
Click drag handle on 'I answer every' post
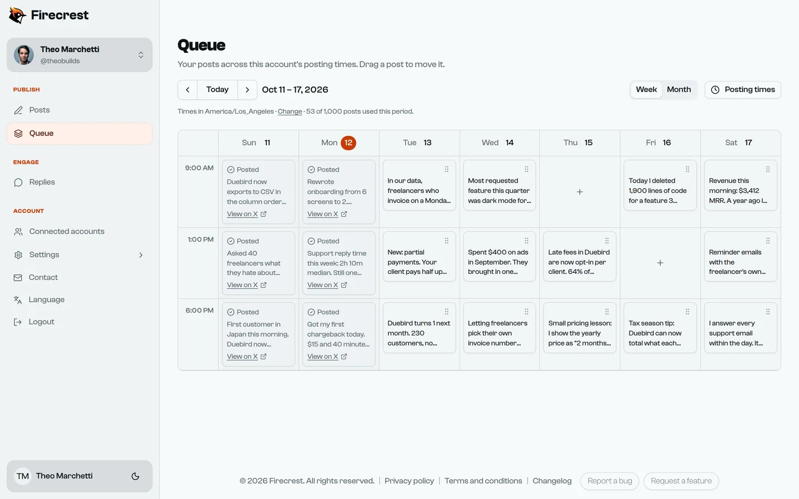pos(768,312)
